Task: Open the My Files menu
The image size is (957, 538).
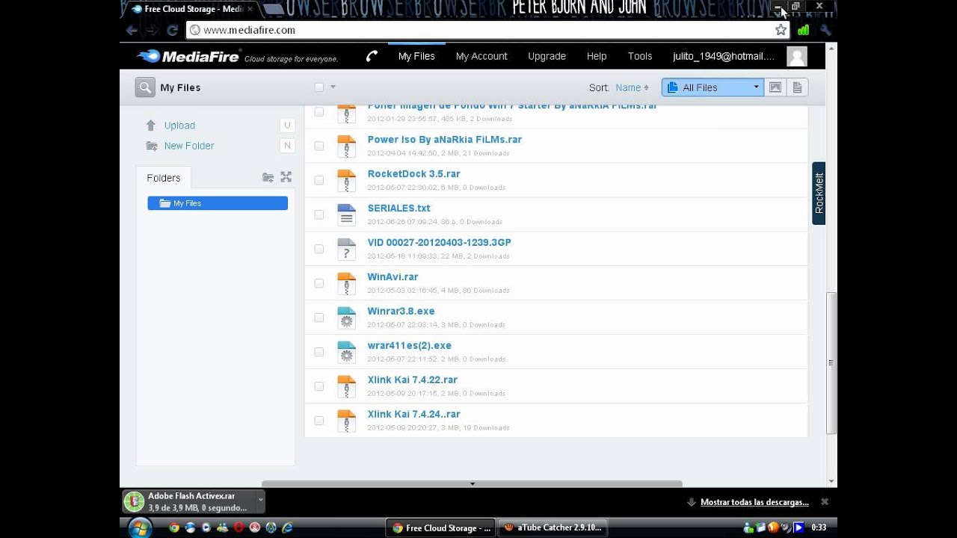Action: [416, 56]
